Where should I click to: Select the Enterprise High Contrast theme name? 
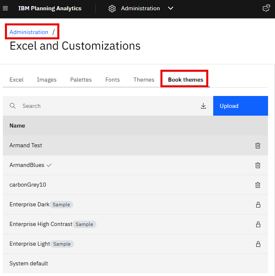[x=41, y=224]
